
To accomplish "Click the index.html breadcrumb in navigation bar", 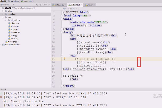I will (27, 1).
